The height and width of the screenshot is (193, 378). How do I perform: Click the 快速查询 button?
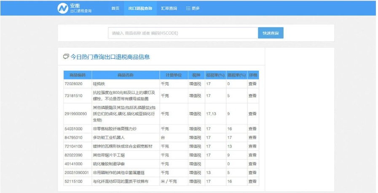(271, 33)
